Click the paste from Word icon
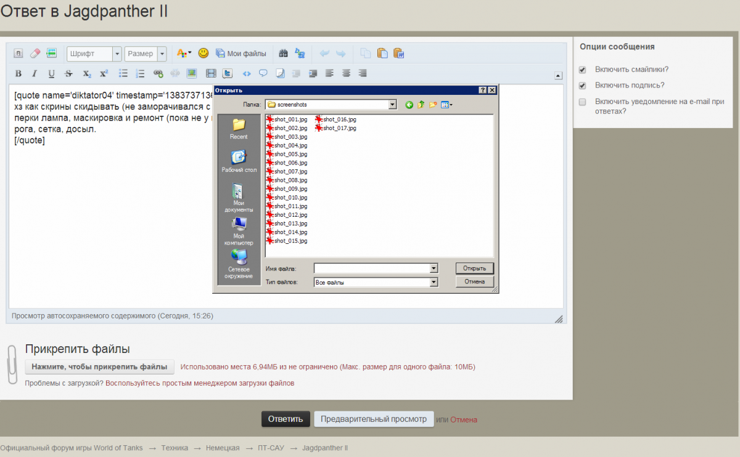 tap(398, 54)
